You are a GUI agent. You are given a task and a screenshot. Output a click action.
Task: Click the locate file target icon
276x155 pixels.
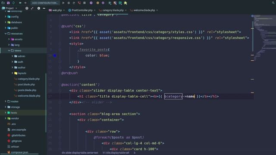click(27, 8)
